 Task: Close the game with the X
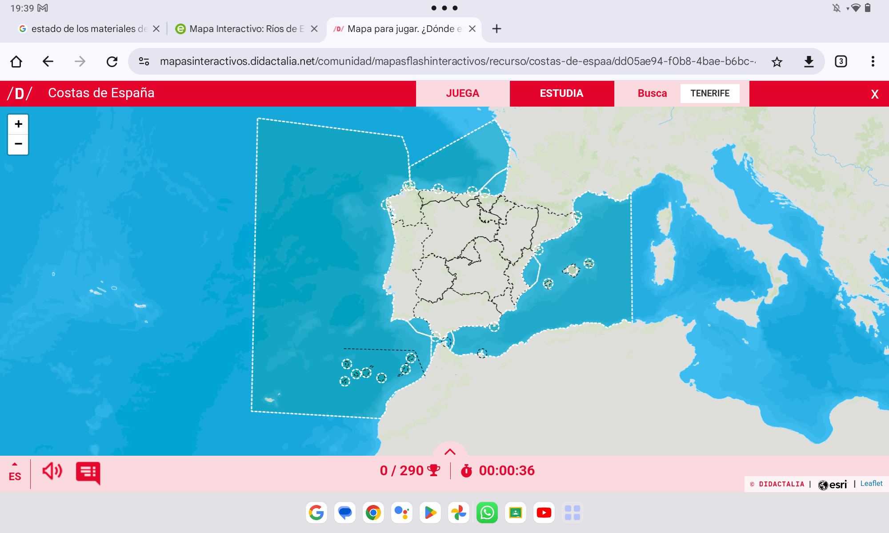[874, 94]
